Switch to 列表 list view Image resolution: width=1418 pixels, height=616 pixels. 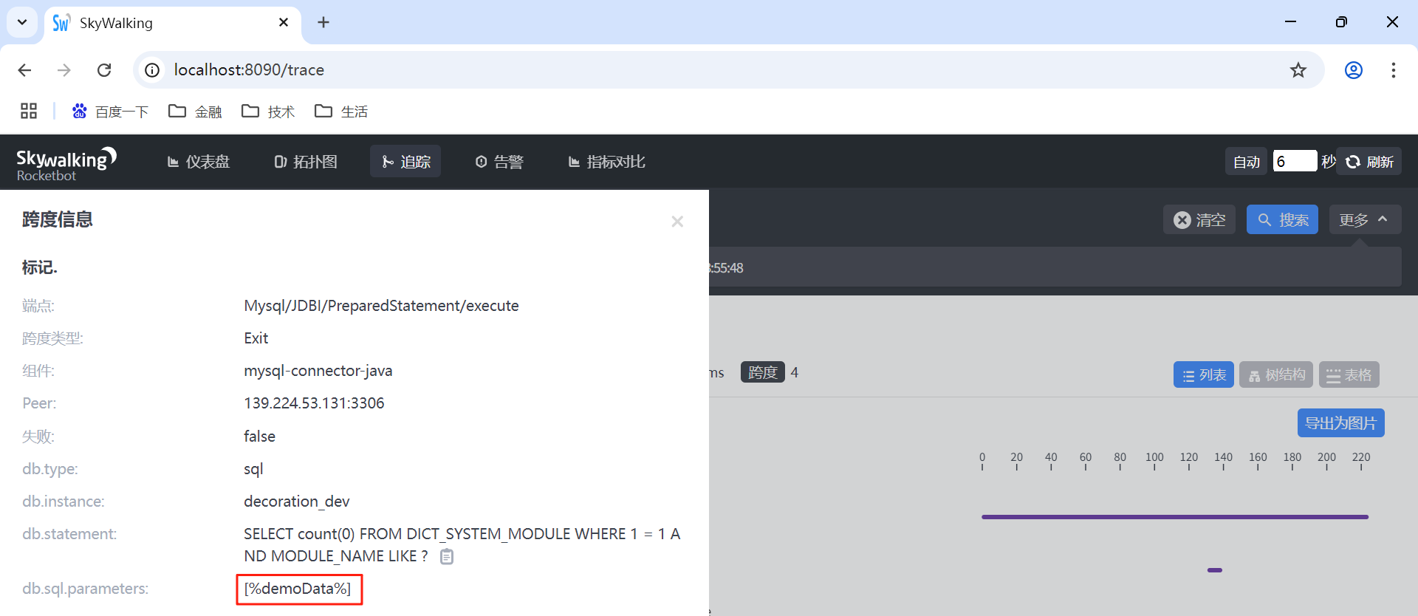tap(1204, 374)
